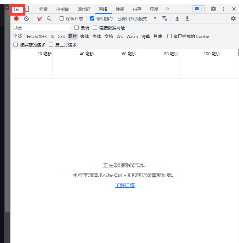
Task: Switch to the 性能 tab
Action: coord(120,9)
